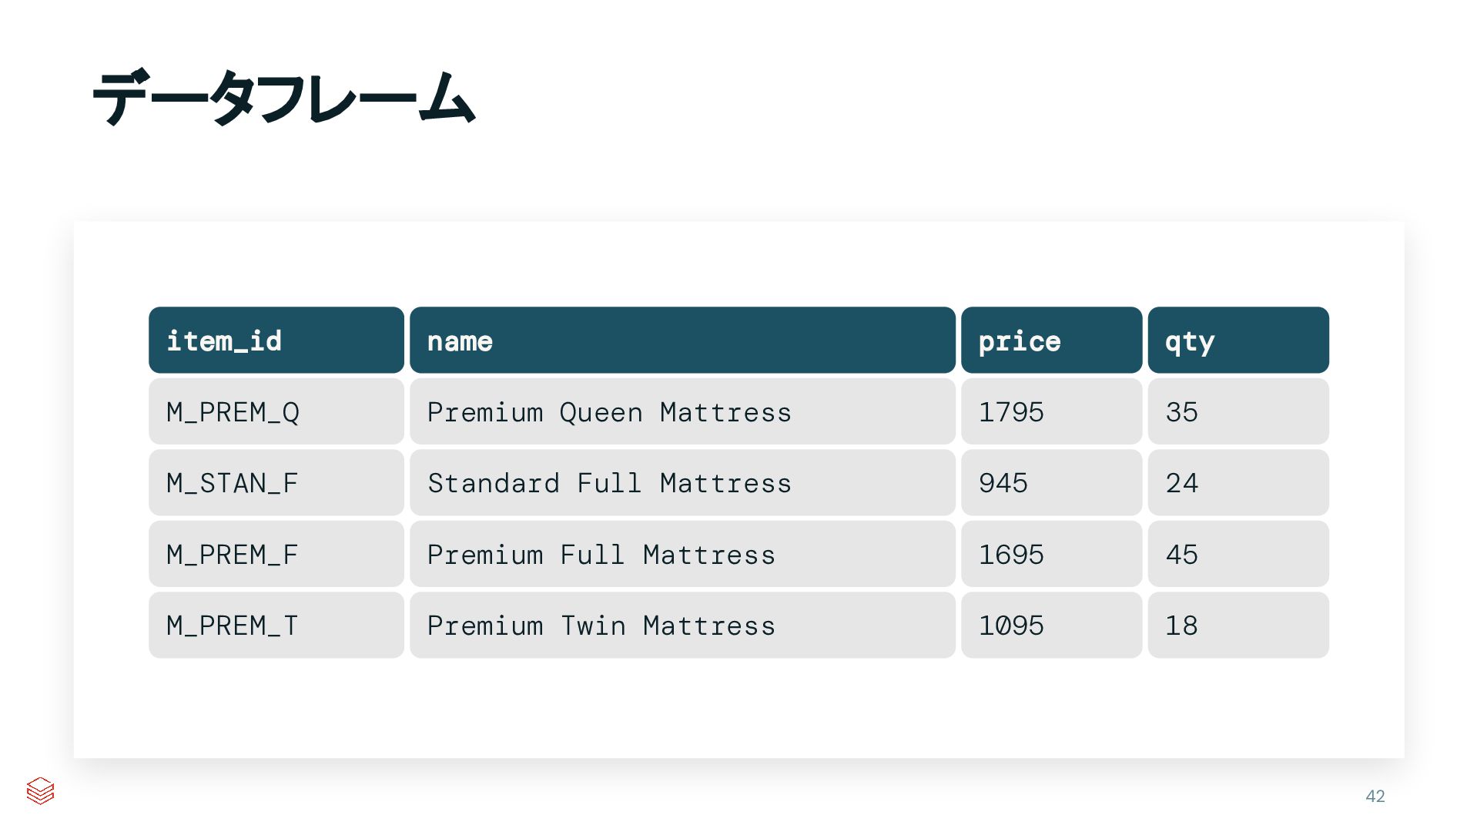Click the M_PREM_F item cell

click(276, 555)
